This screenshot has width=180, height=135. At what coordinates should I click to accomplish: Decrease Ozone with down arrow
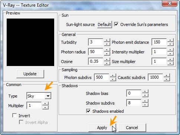coord(107,63)
